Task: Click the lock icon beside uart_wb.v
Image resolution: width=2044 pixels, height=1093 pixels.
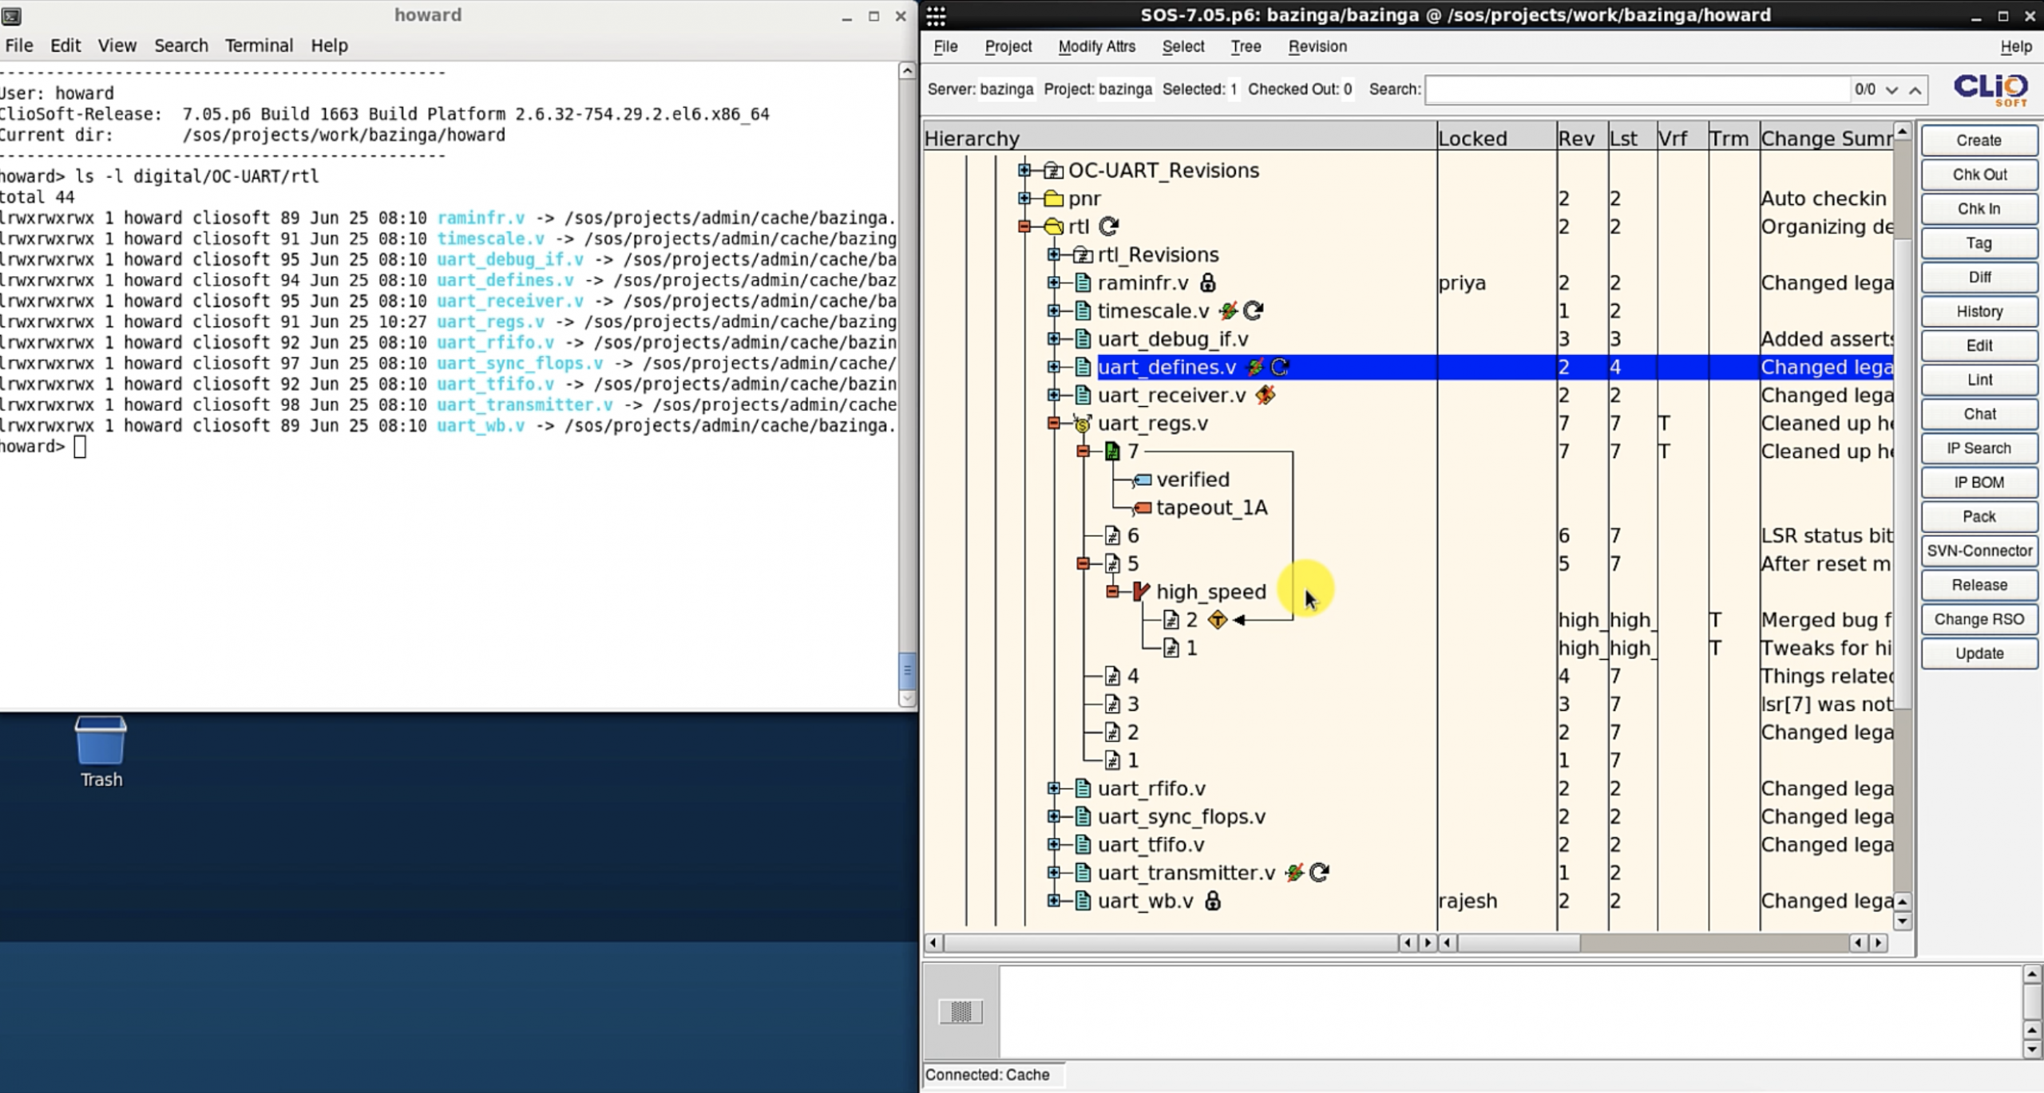Action: click(1212, 901)
